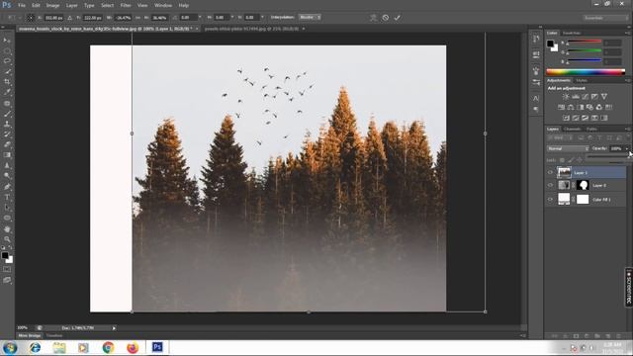Toggle Quick Mask mode
Screen dimensions: 633x356
(7, 269)
